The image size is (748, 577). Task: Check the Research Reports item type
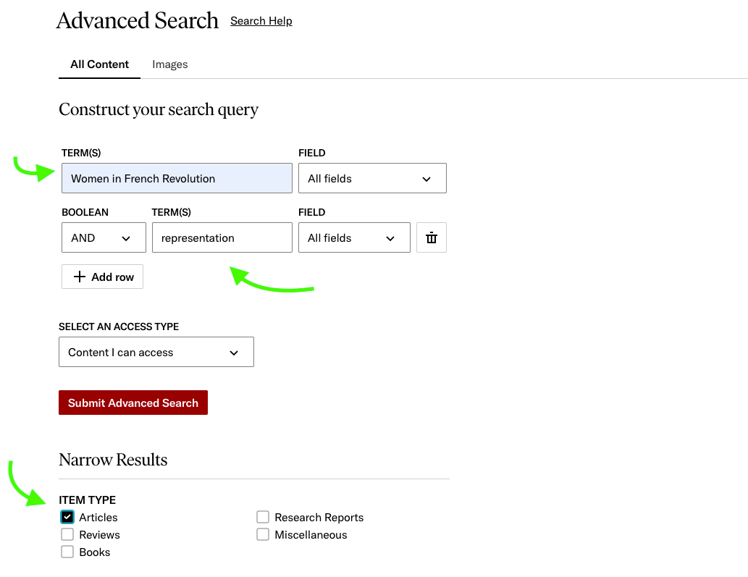tap(263, 517)
